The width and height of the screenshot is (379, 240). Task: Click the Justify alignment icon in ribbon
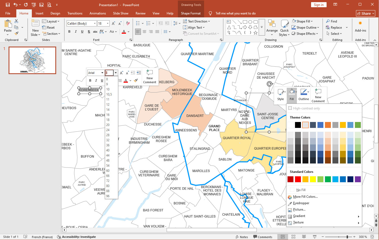pyautogui.click(x=157, y=32)
